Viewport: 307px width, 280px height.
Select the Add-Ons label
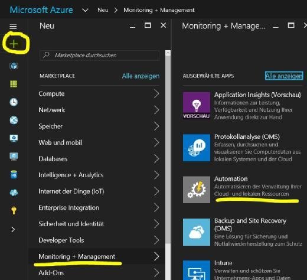(x=51, y=273)
